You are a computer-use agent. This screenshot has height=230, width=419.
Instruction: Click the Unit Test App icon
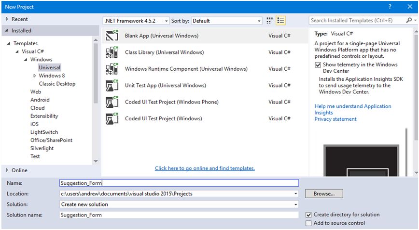[x=112, y=86]
